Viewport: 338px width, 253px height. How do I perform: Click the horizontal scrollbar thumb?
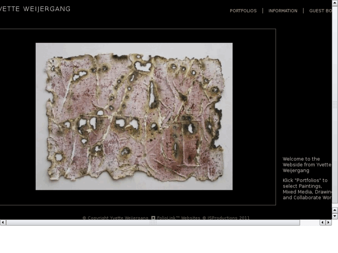153,222
